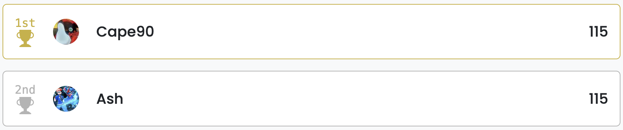Click the gold first-place trophy icon
This screenshot has height=130, width=623.
25,38
